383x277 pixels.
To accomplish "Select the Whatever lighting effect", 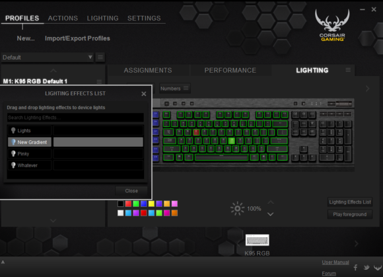I will point(75,165).
